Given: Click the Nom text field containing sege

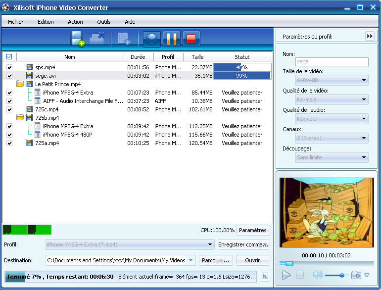Looking at the screenshot, I should (x=332, y=62).
